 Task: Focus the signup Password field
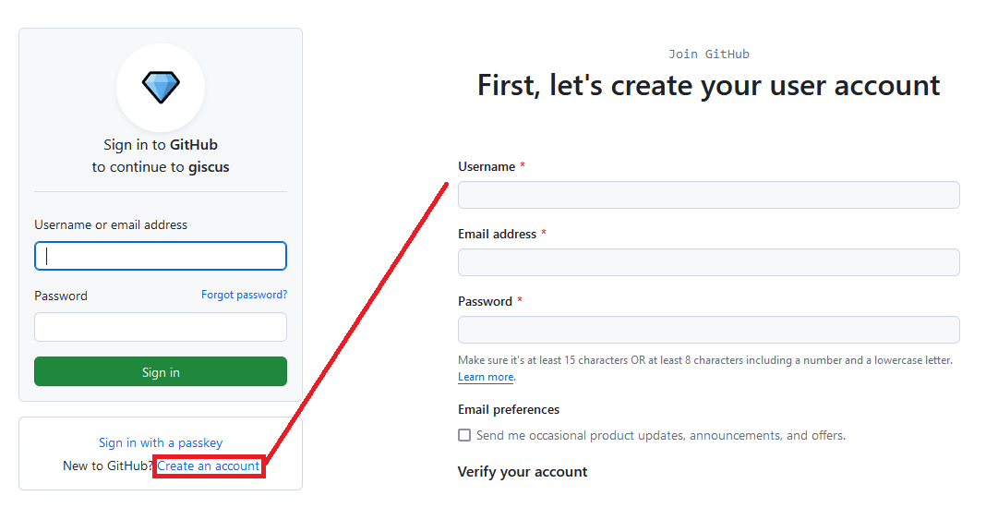click(709, 330)
